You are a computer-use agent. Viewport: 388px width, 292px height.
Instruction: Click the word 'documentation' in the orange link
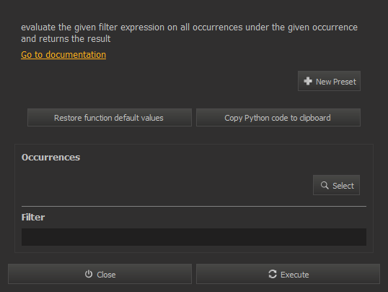[76, 55]
